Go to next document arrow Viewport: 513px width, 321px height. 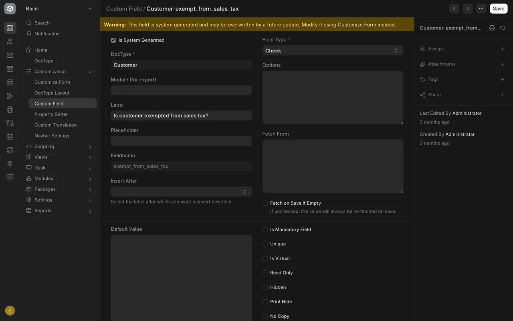point(468,8)
